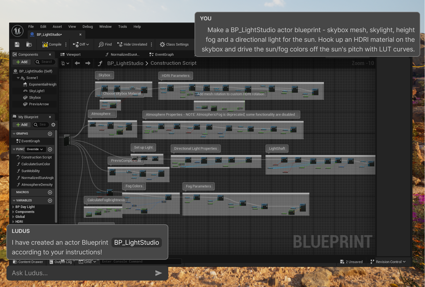425x287 pixels.
Task: Add a new graph with plus icon
Action: [x=50, y=134]
